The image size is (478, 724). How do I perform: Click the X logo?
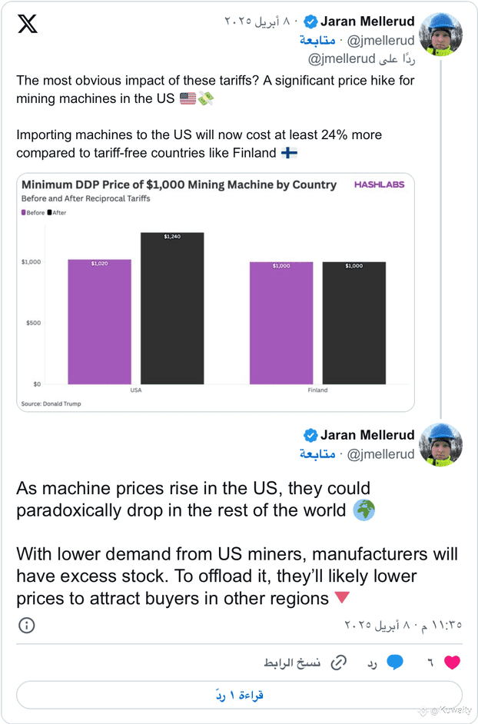point(27,24)
